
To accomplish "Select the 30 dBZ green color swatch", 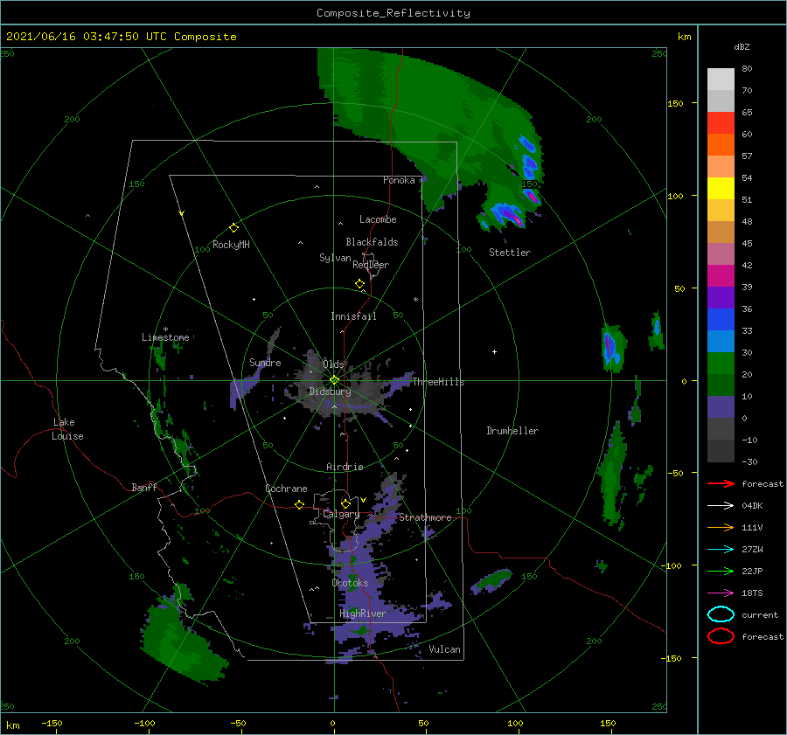I will pos(721,363).
